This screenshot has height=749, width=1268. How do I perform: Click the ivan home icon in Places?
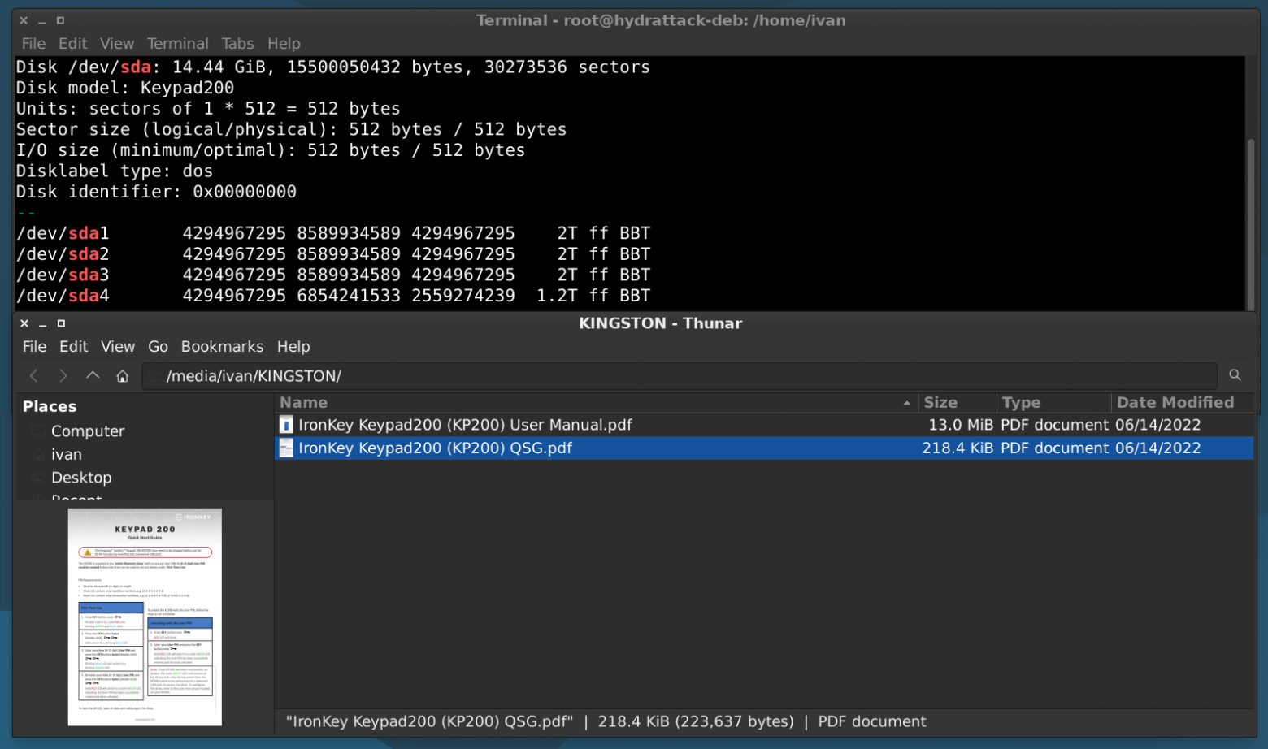coord(38,455)
